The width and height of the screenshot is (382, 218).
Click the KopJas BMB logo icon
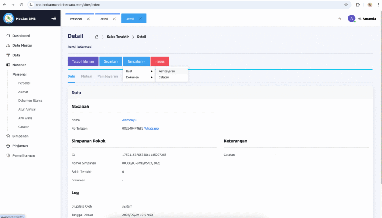(9, 18)
